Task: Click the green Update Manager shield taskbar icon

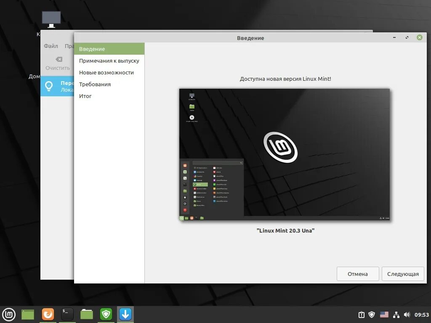Action: [x=105, y=314]
